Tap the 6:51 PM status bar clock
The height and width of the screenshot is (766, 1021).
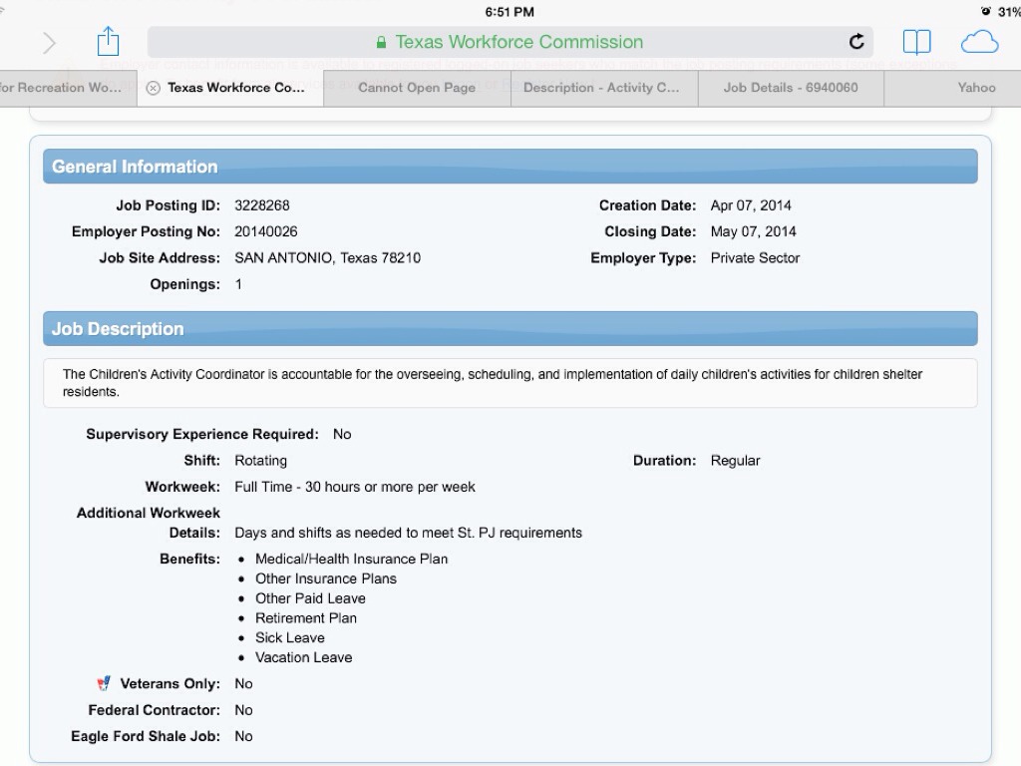pyautogui.click(x=510, y=12)
